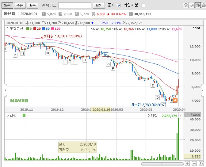206x167 pixels.
Task: Open disclosure marker H on chart
Action: [85, 60]
